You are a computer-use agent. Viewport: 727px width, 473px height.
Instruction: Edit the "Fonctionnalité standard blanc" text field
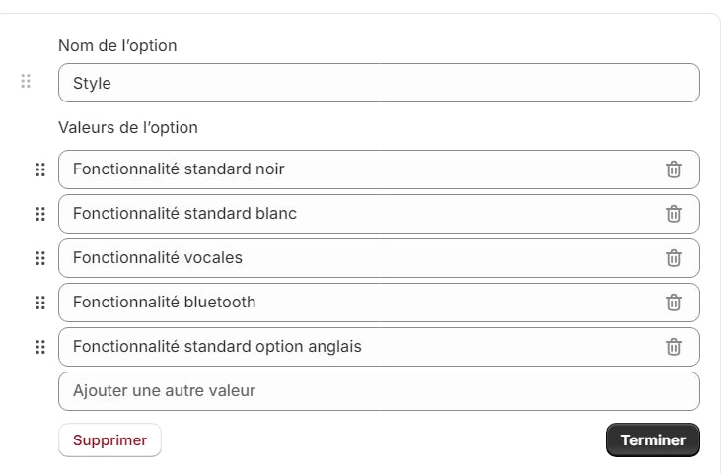tap(355, 214)
